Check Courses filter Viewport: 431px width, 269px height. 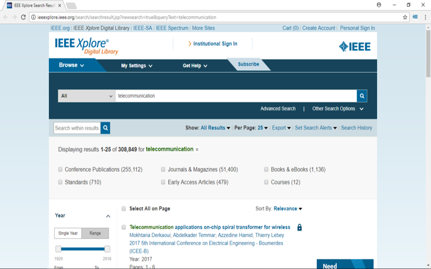coord(266,182)
